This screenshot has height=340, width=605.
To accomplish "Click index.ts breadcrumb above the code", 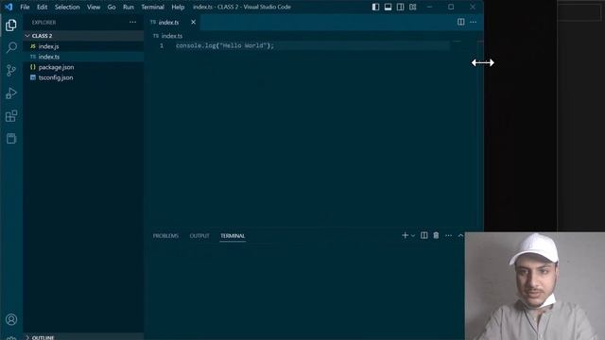I will (x=172, y=36).
